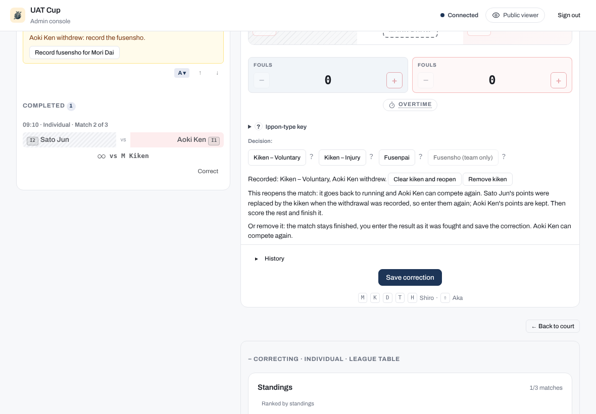This screenshot has width=596, height=414.
Task: Increase red side fouls with plus
Action: [x=558, y=80]
